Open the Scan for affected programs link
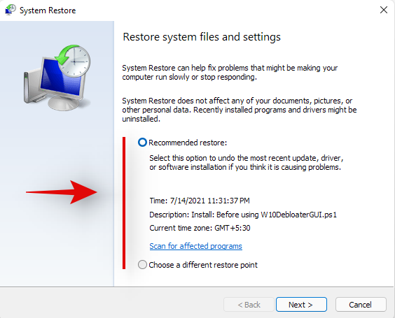The image size is (395, 318). tap(195, 246)
